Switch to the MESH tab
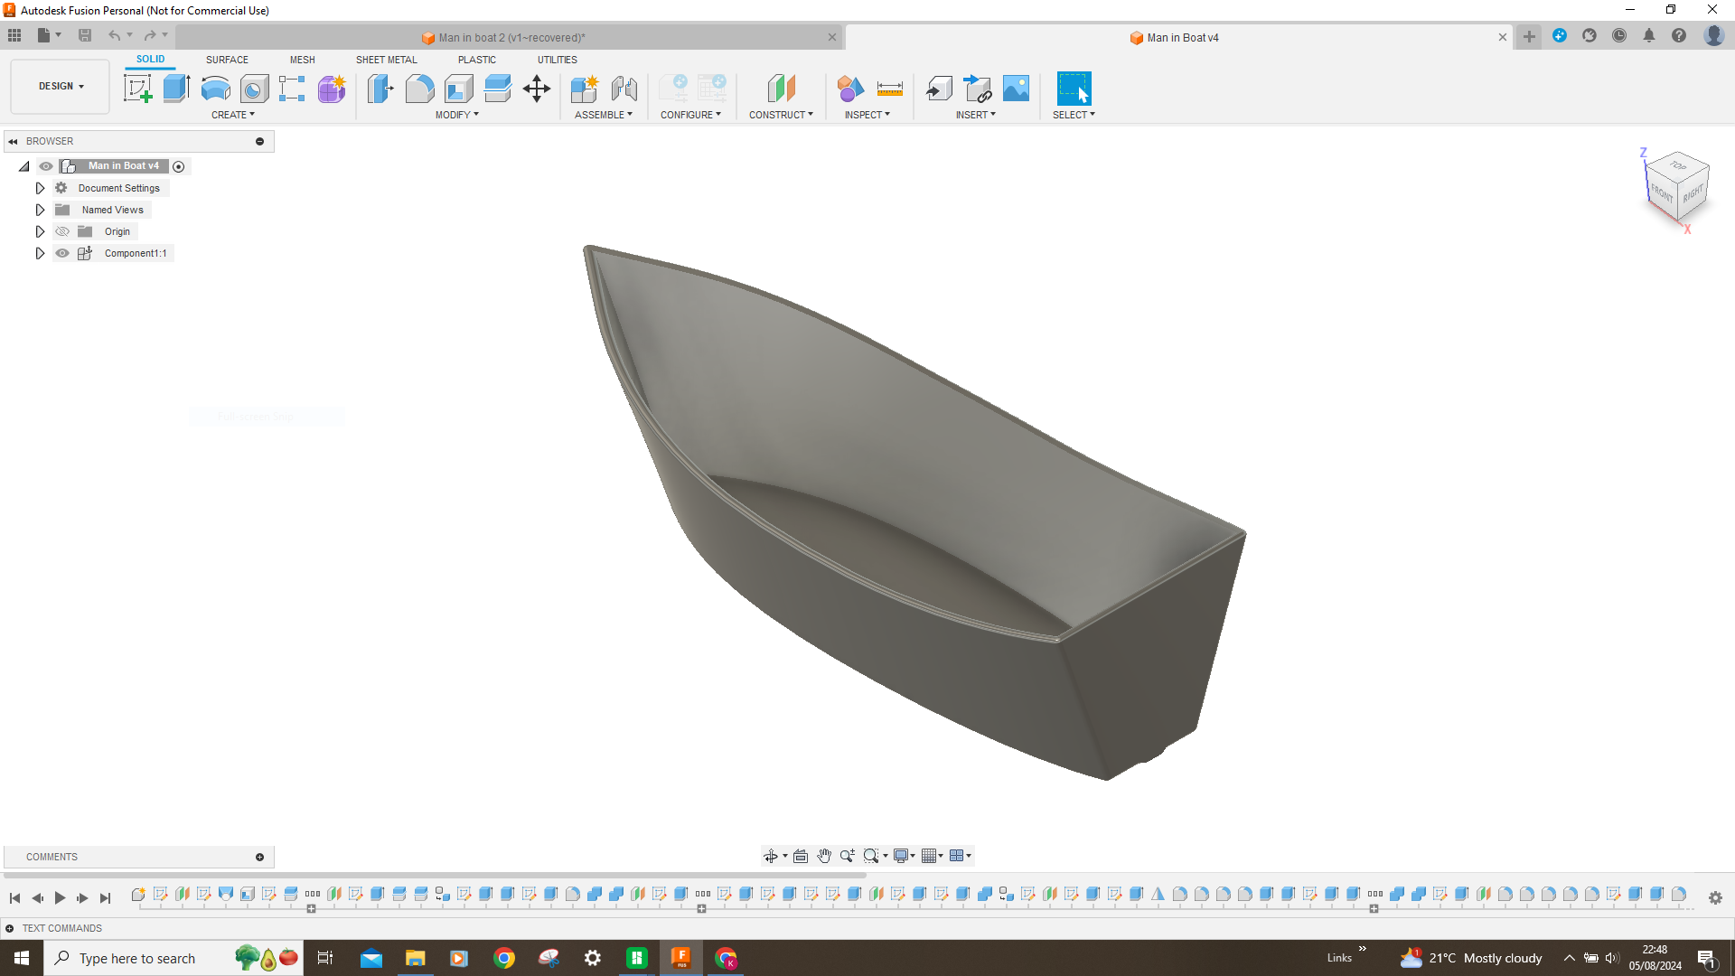Viewport: 1735px width, 976px height. [303, 60]
